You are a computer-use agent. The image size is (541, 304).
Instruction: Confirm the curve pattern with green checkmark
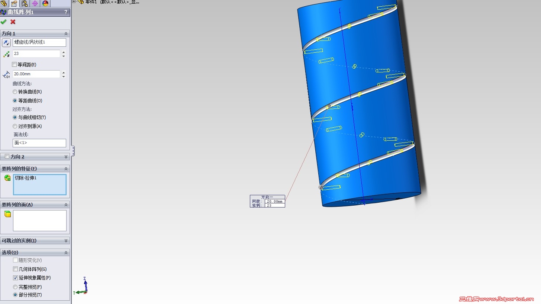(4, 22)
